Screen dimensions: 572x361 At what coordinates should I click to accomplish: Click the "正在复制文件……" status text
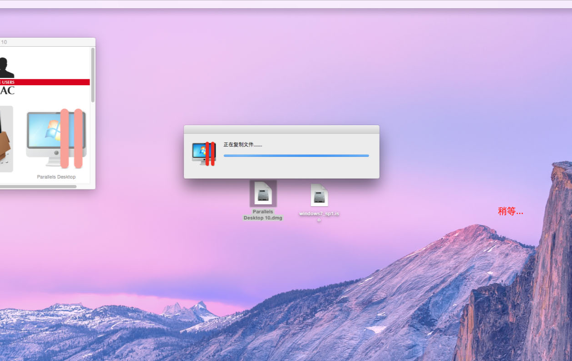(x=243, y=145)
